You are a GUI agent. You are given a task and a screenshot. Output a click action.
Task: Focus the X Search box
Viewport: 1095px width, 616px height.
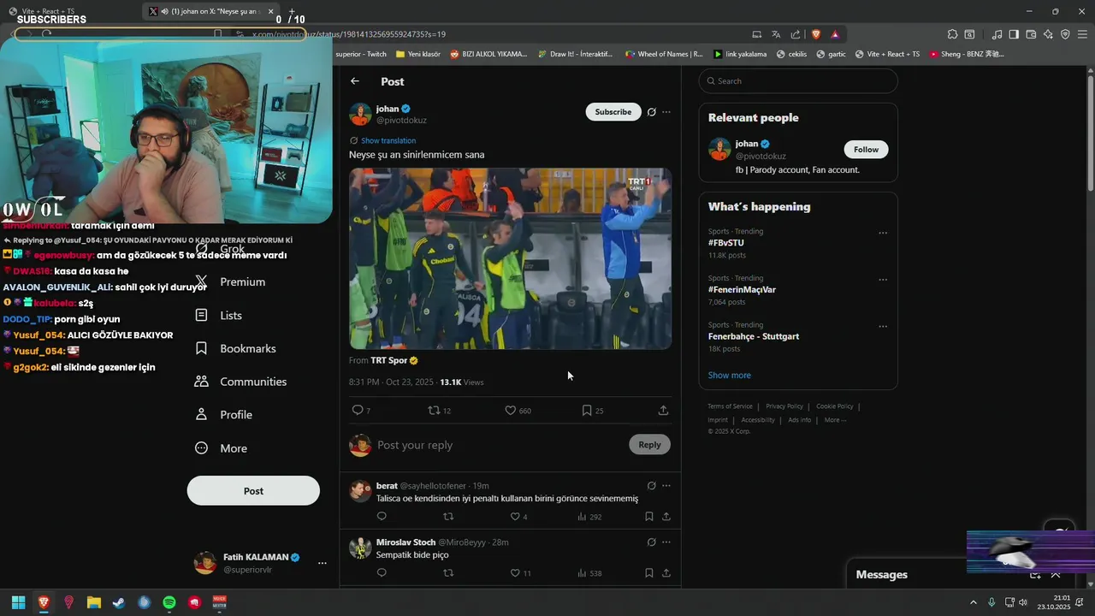798,81
